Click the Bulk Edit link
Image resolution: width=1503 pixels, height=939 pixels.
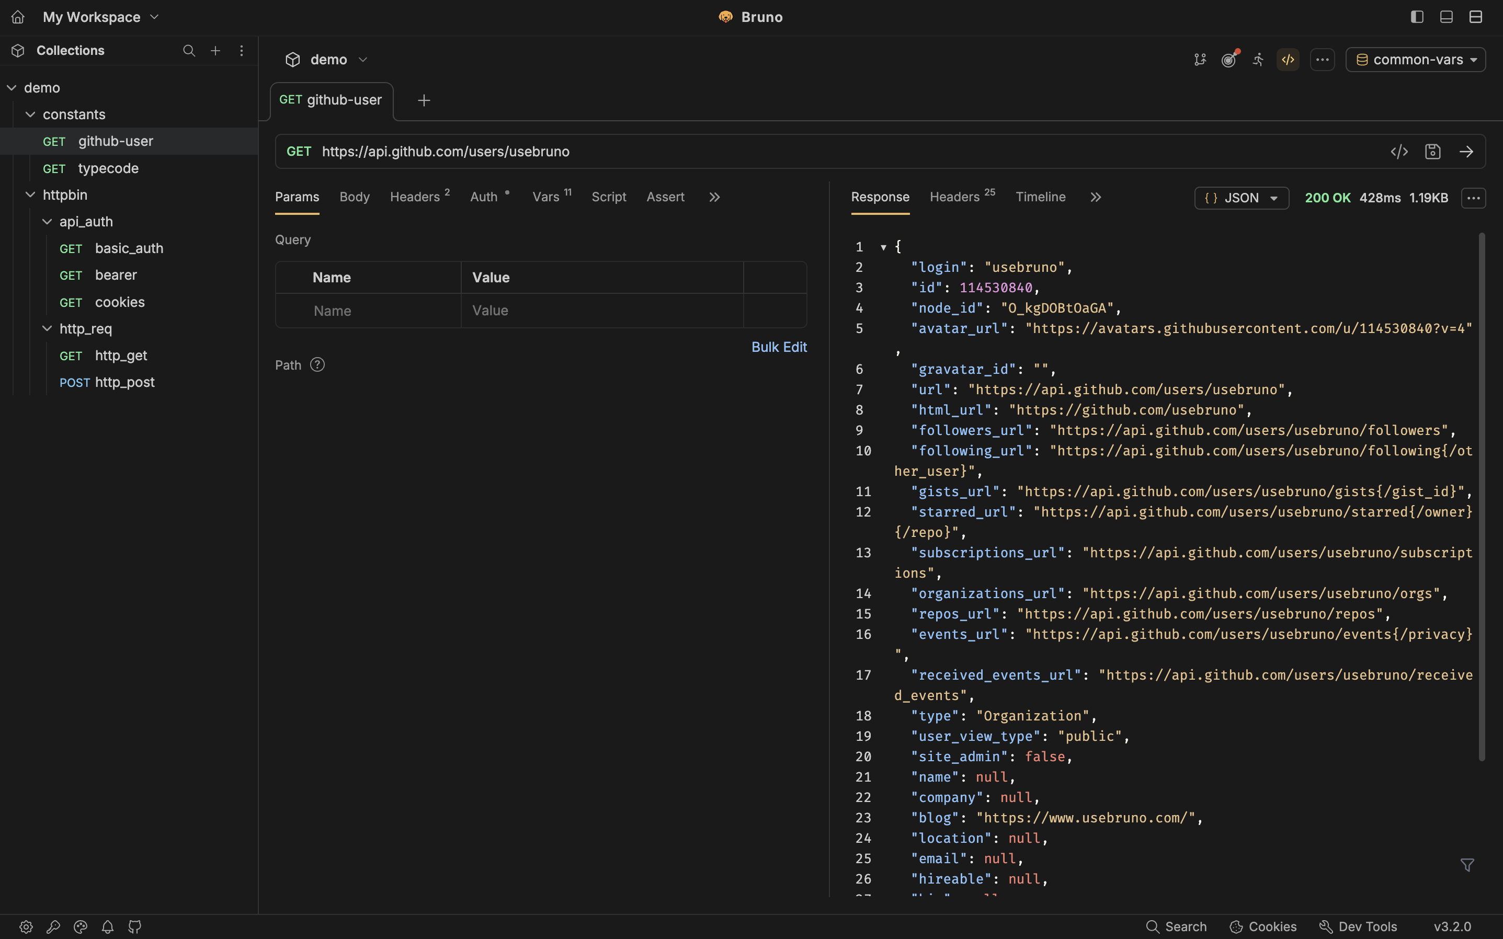778,347
